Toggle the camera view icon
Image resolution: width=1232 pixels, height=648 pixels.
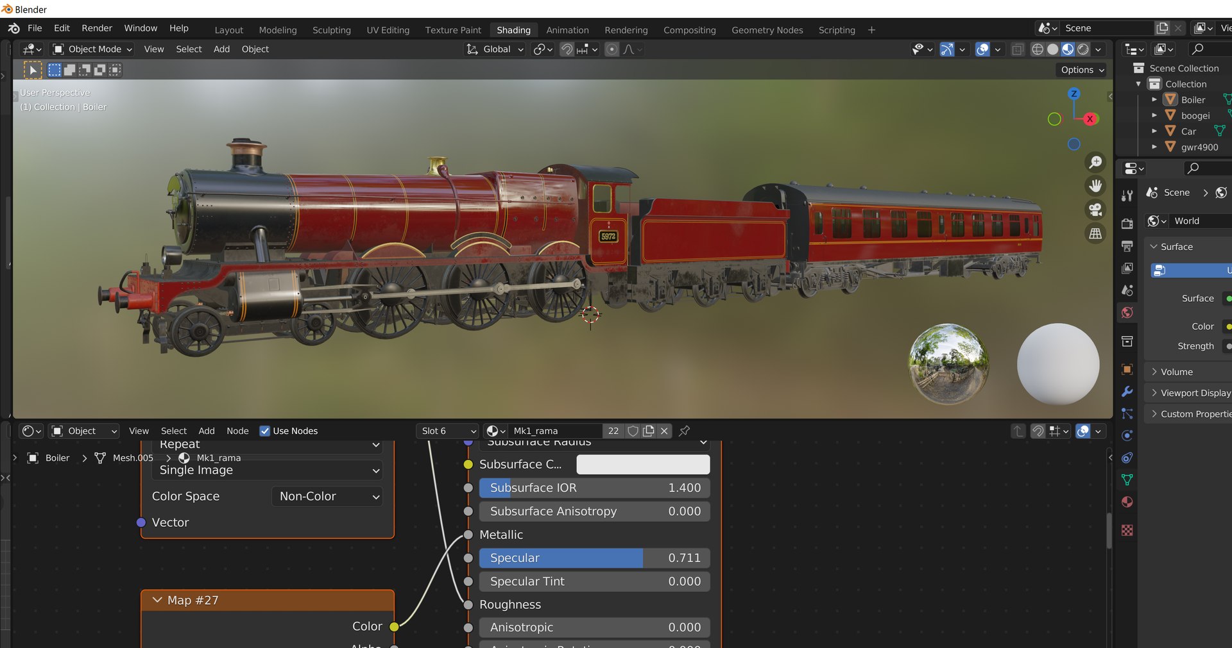[1095, 210]
